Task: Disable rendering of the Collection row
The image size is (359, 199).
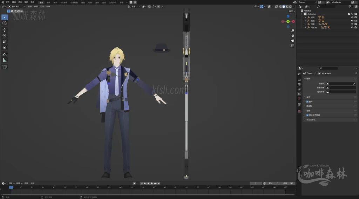Action: (x=355, y=14)
